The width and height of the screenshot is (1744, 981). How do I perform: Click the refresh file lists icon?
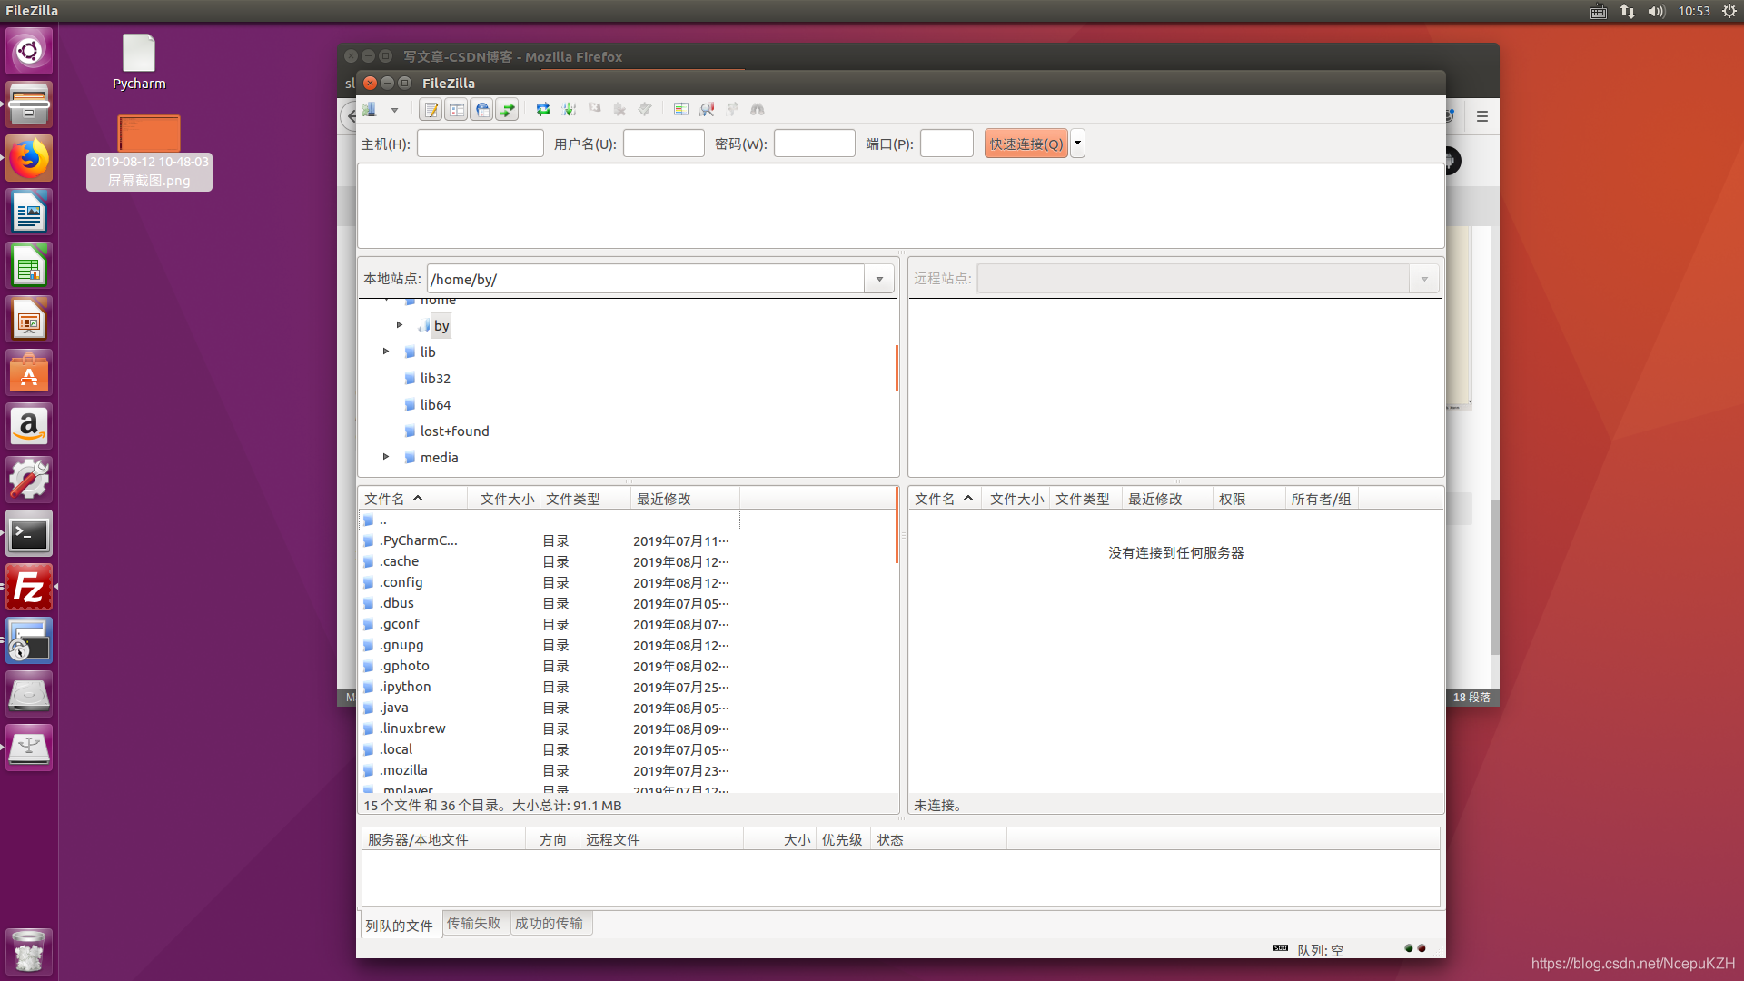(543, 110)
